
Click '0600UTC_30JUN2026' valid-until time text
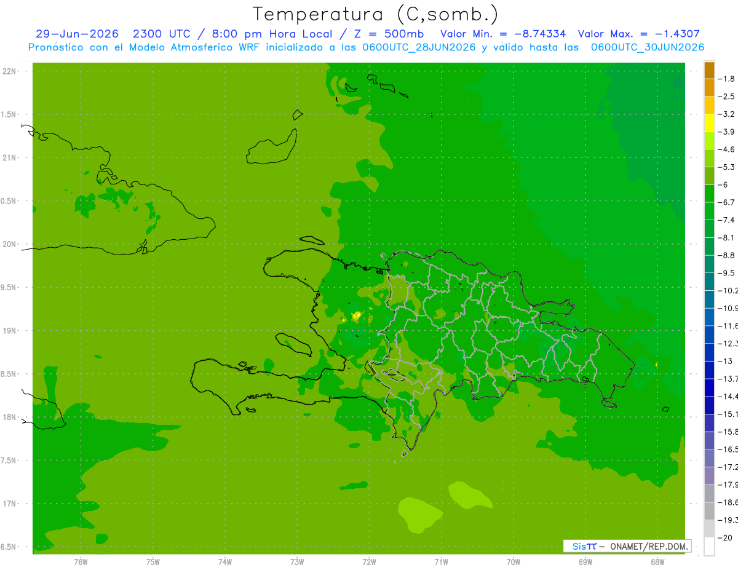tap(648, 47)
